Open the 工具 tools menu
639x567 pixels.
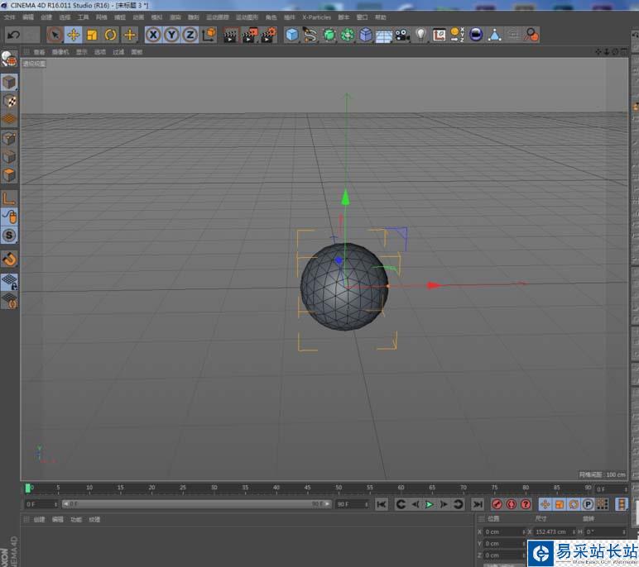tap(83, 17)
